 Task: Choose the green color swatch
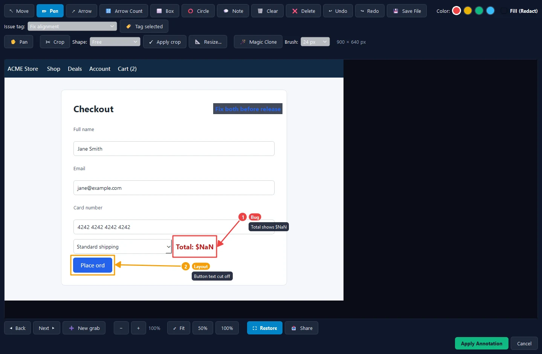point(479,11)
